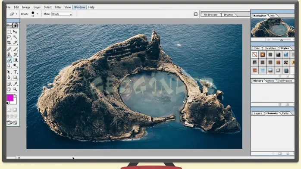The width and height of the screenshot is (301, 169).
Task: Open the Layer menu
Action: 37,7
